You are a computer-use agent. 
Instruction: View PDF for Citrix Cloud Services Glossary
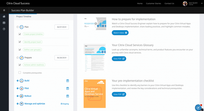119,59
